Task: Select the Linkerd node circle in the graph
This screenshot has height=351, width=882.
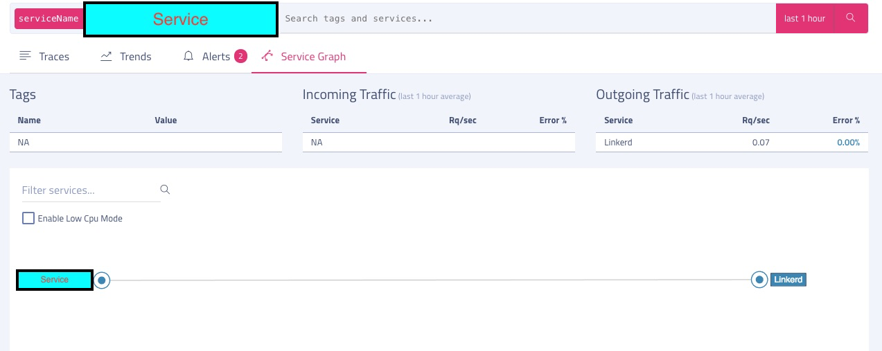Action: coord(760,280)
